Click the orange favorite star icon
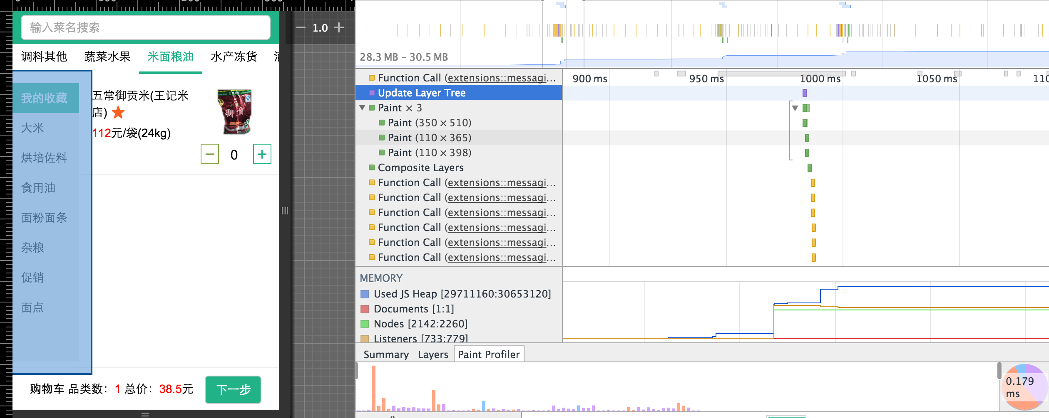The image size is (1049, 418). (x=119, y=112)
